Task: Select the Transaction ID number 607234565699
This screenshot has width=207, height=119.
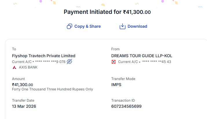Action: [126, 106]
